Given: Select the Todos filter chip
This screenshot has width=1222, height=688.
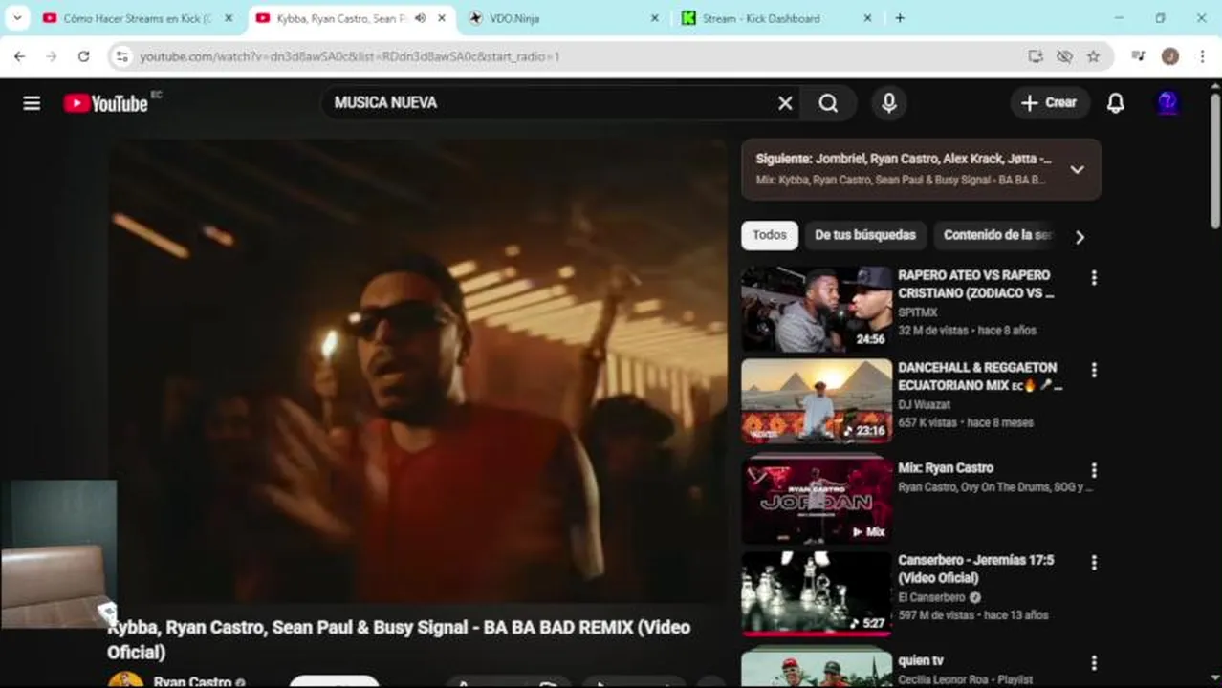Looking at the screenshot, I should point(770,235).
